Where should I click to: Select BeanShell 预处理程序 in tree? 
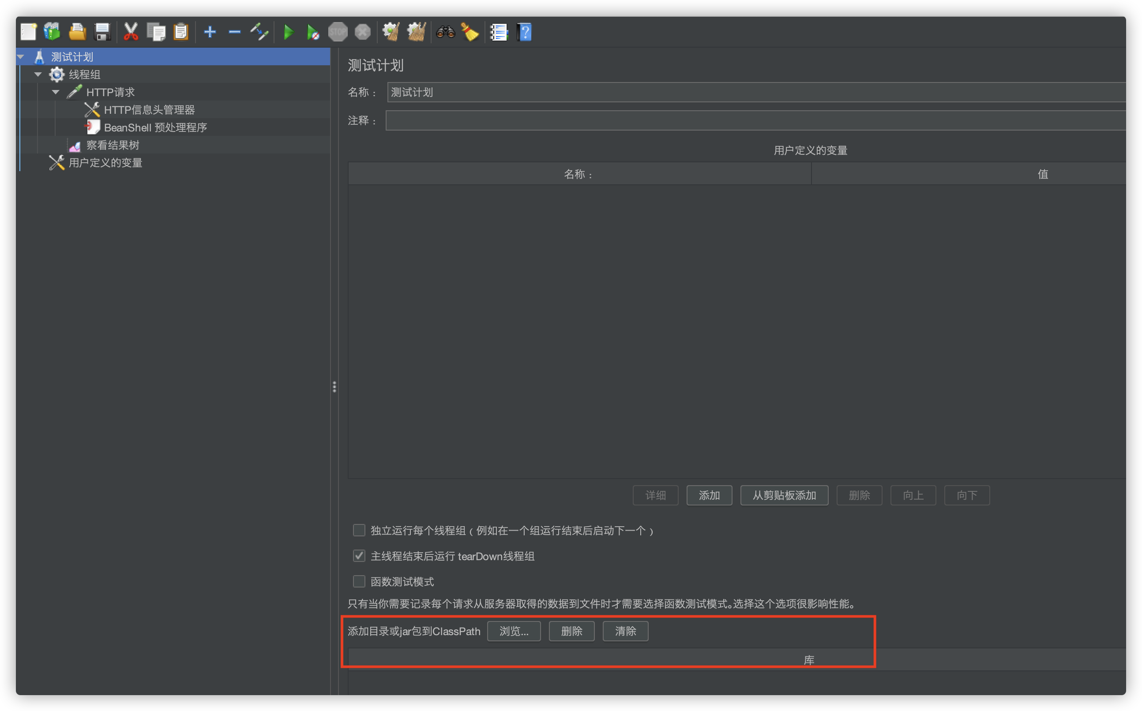(x=155, y=127)
